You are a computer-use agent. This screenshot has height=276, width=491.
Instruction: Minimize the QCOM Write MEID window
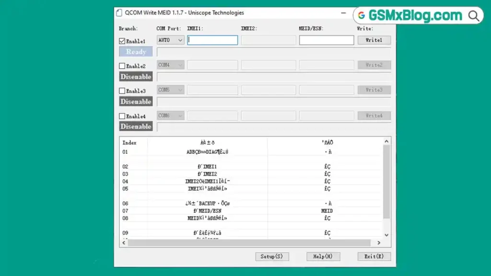(x=343, y=13)
